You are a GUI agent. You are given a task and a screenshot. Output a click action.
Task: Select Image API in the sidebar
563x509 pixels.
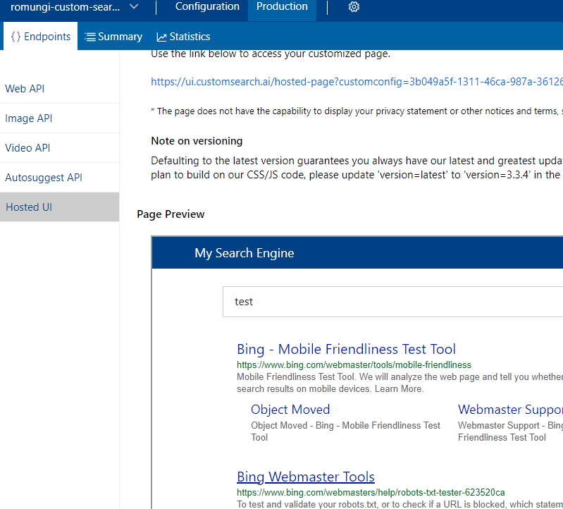pyautogui.click(x=60, y=118)
